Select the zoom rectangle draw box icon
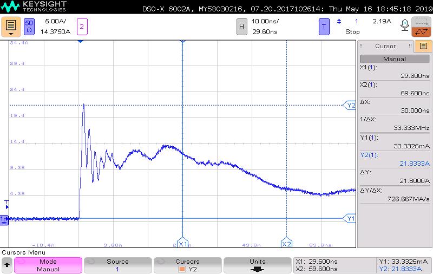 [x=421, y=22]
